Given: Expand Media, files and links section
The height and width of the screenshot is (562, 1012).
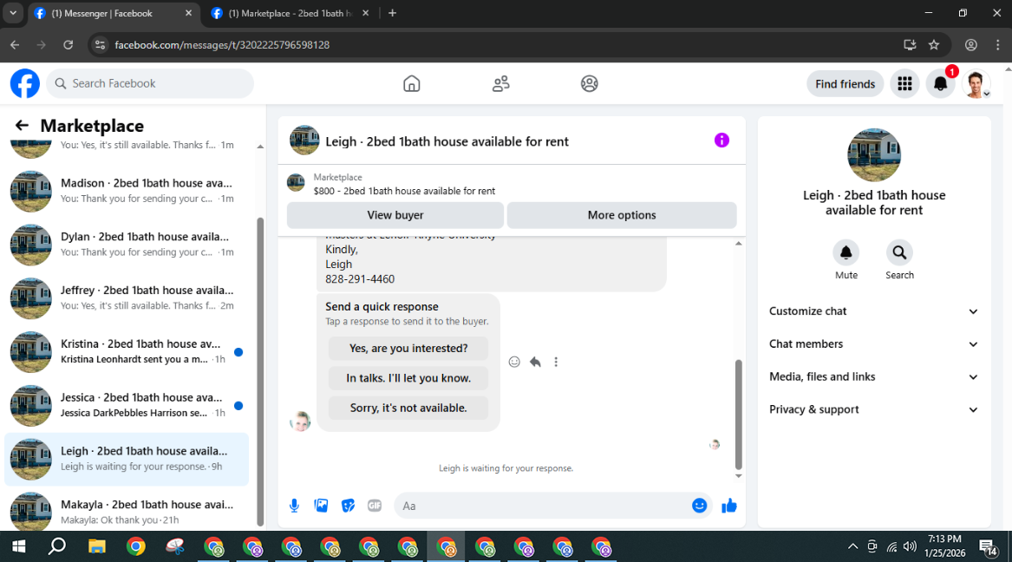Looking at the screenshot, I should coord(874,376).
